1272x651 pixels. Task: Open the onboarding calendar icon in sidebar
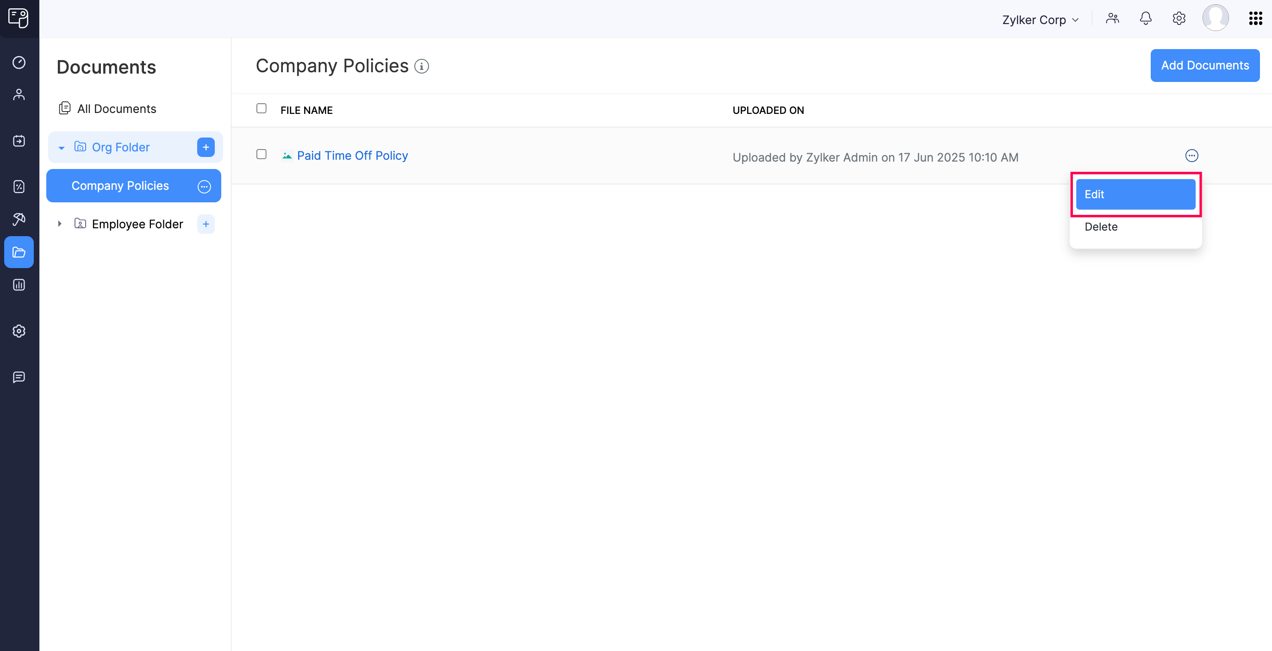tap(19, 141)
